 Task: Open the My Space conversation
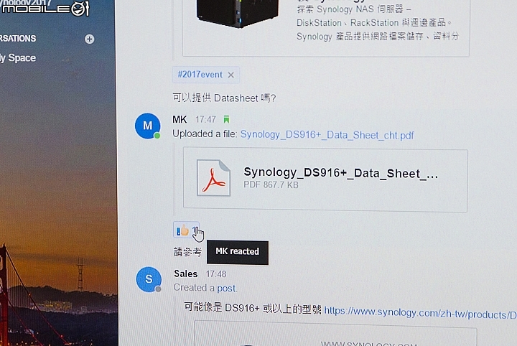(x=18, y=58)
